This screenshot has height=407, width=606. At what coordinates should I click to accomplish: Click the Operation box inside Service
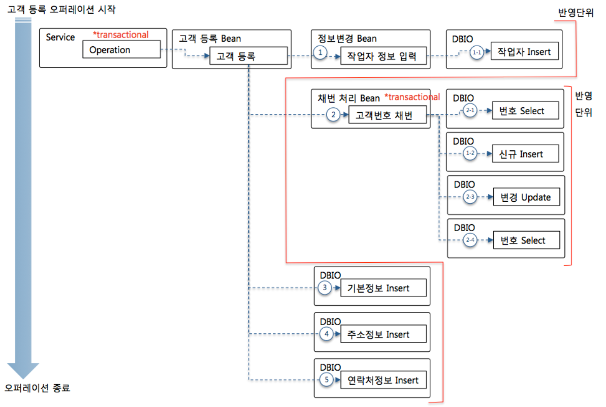[121, 50]
